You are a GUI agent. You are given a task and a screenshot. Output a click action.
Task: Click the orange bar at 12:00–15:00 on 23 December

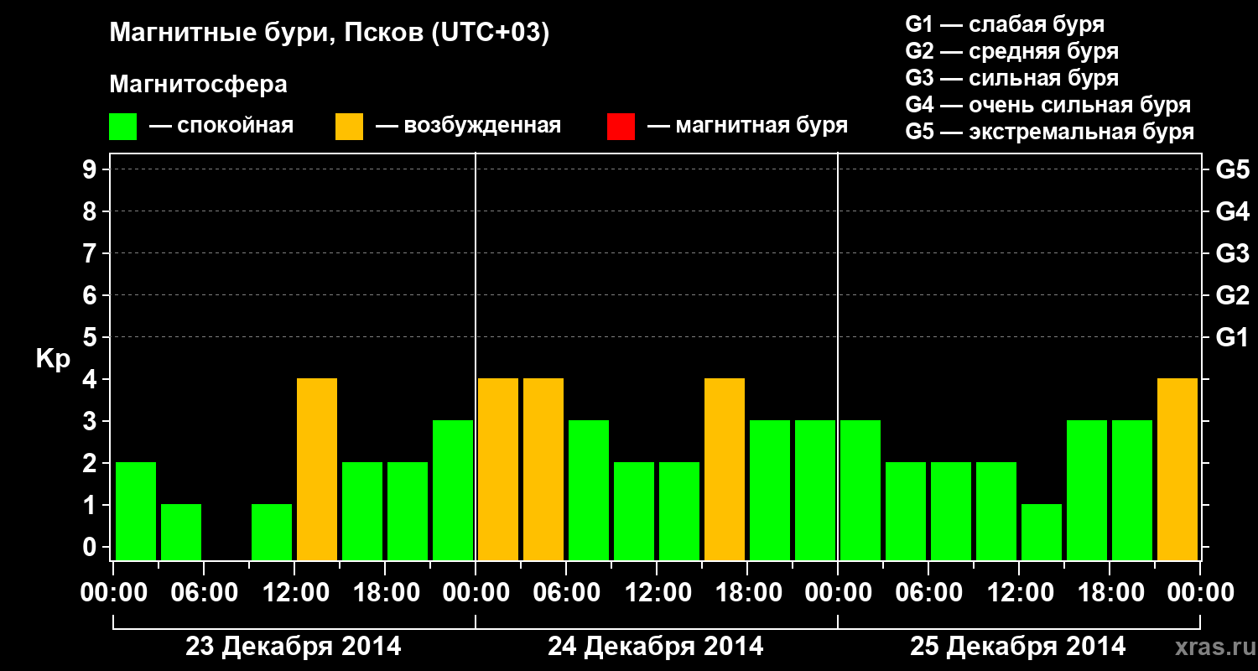click(x=317, y=469)
